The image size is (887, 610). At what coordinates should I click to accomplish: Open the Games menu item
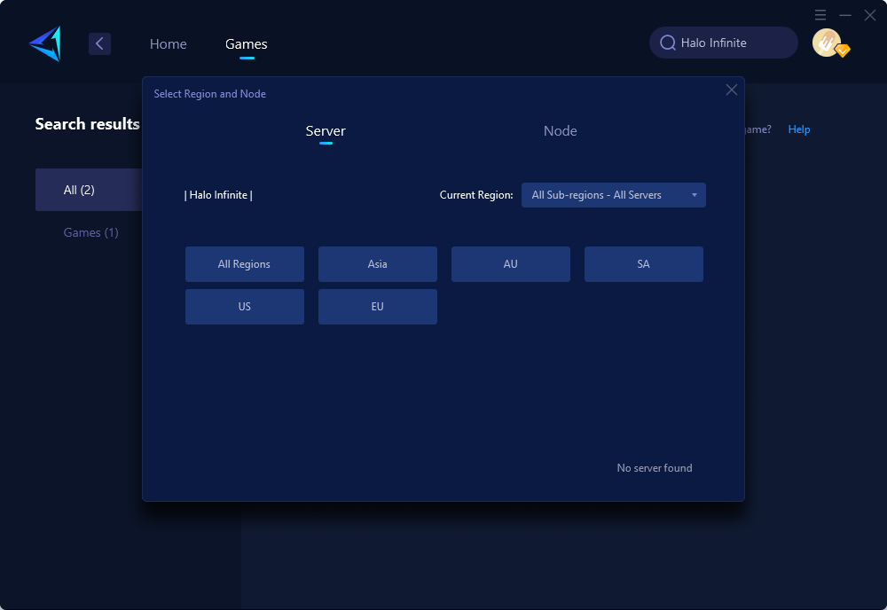tap(246, 43)
